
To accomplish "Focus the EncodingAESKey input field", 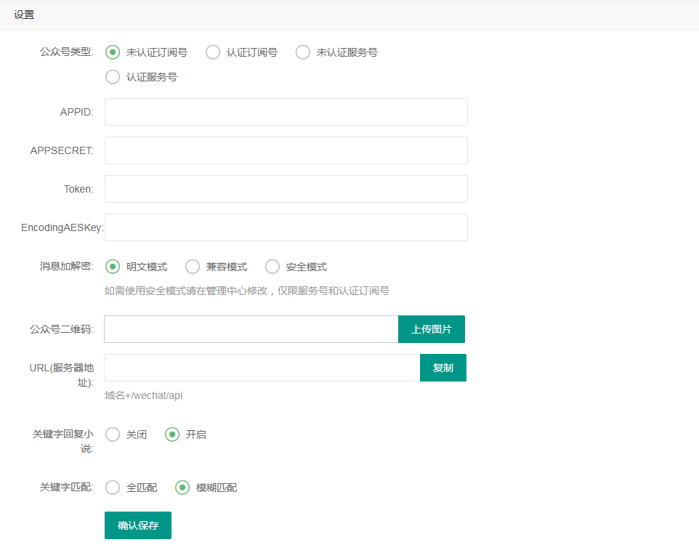I will [286, 227].
